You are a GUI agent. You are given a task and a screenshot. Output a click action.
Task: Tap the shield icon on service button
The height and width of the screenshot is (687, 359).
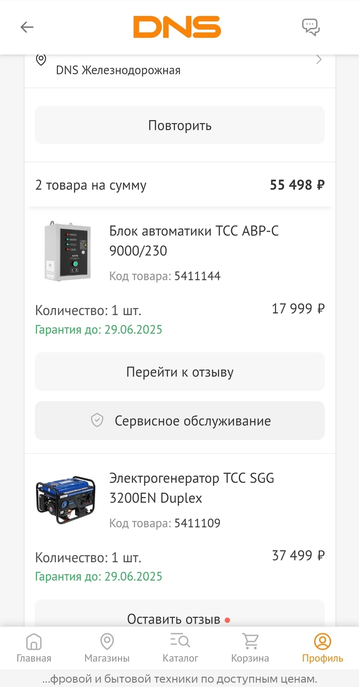pos(97,421)
